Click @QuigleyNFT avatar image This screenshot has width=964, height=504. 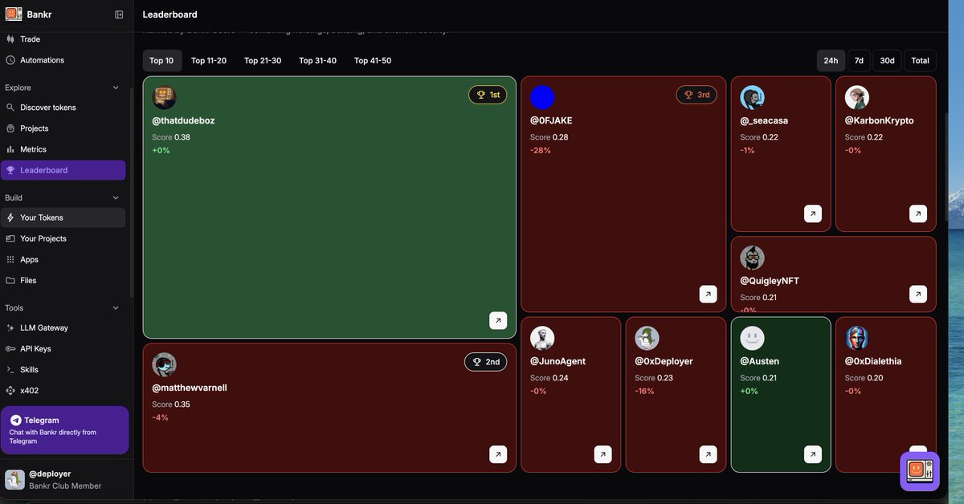(752, 258)
